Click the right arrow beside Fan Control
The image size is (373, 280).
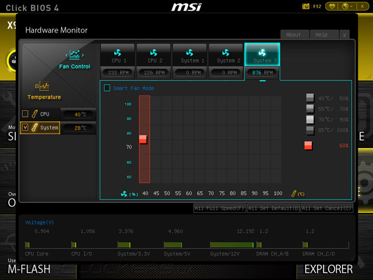83,55
